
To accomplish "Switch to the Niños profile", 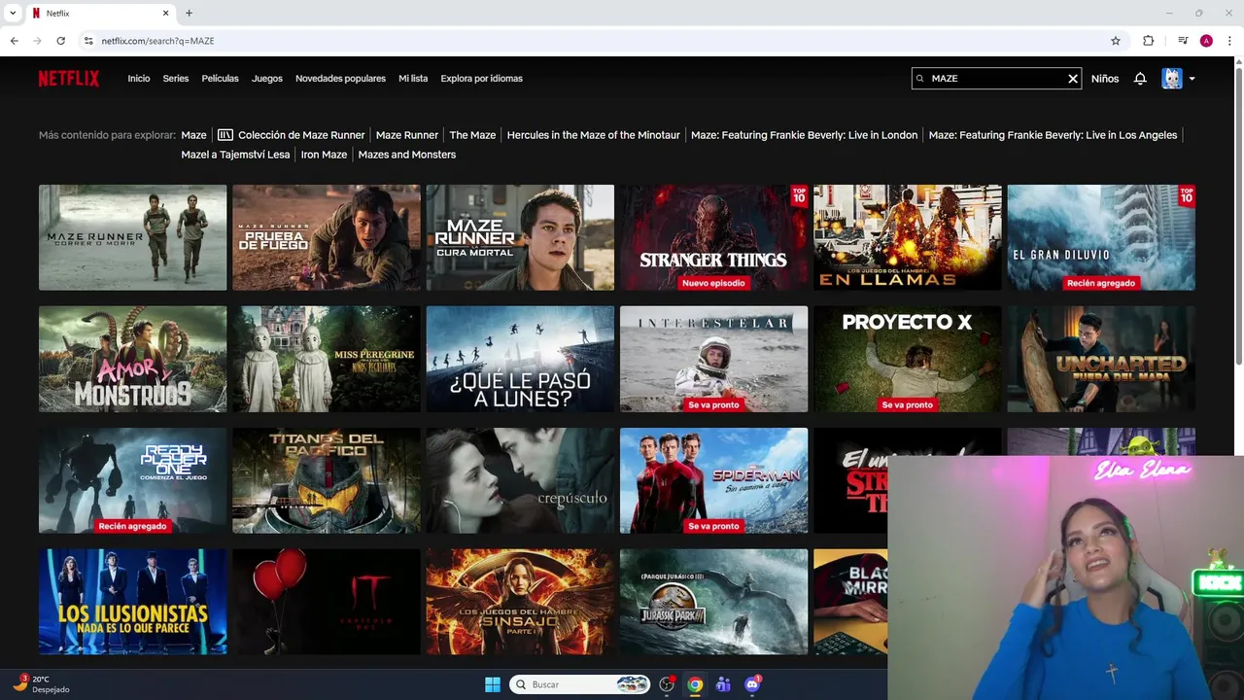I will pyautogui.click(x=1105, y=79).
